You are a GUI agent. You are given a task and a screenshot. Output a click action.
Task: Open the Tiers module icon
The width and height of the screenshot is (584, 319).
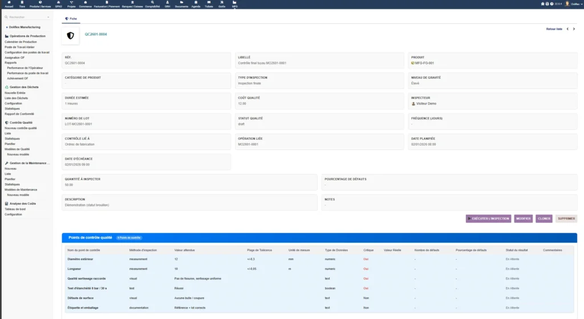pos(22,3)
